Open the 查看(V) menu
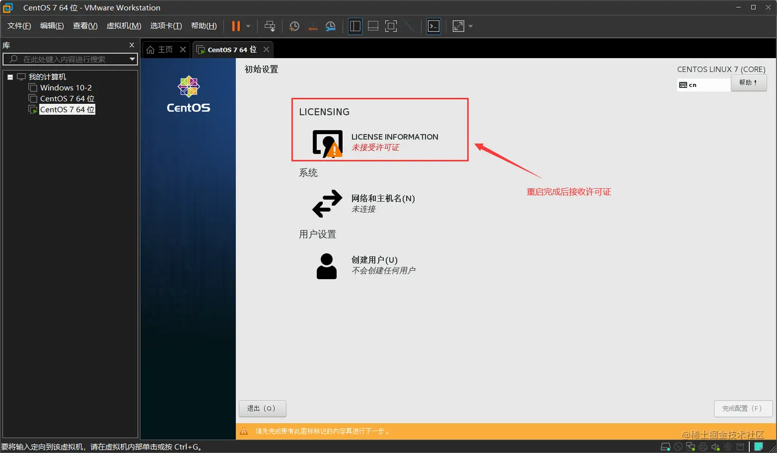Image resolution: width=777 pixels, height=453 pixels. click(x=85, y=26)
